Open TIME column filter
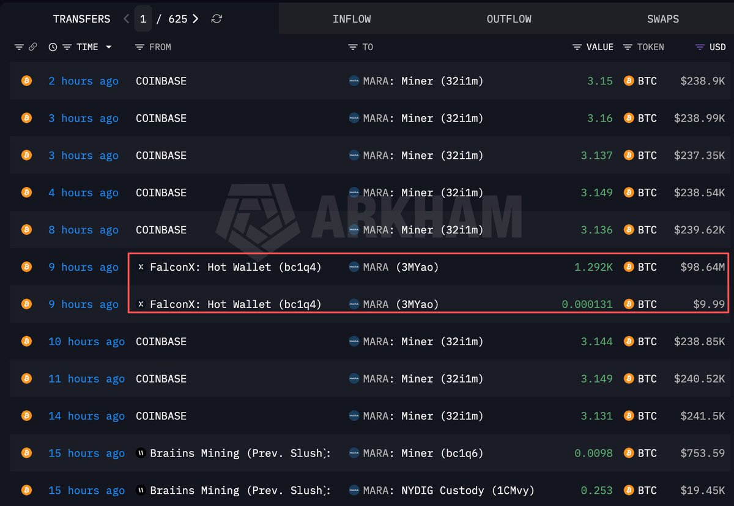734x506 pixels. [x=67, y=47]
